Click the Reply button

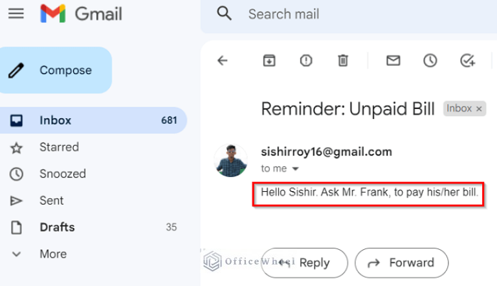point(305,263)
